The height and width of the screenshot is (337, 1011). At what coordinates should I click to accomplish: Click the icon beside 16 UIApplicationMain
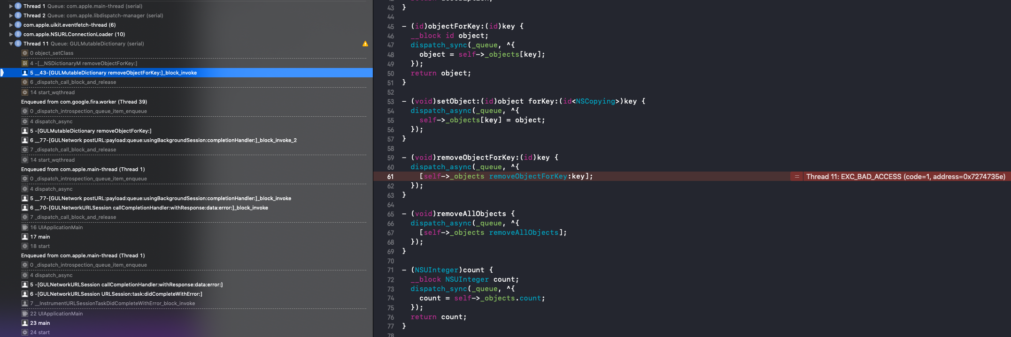pos(25,227)
